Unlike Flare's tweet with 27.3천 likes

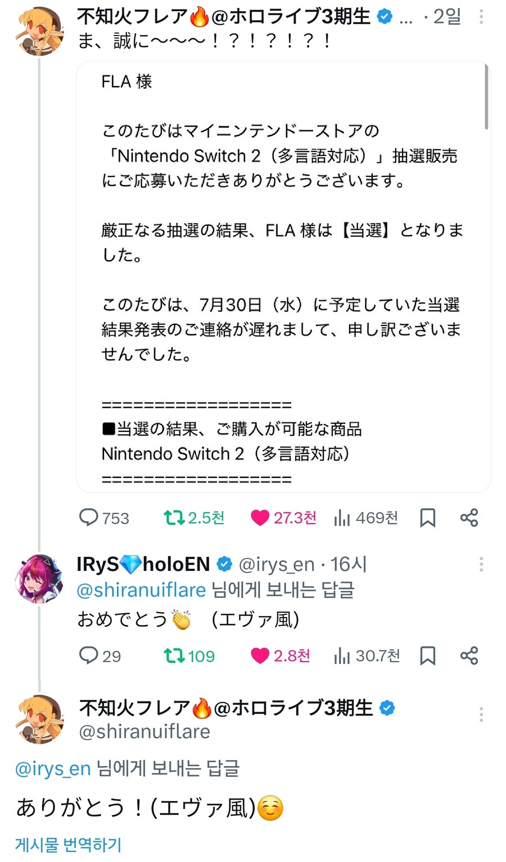(x=260, y=517)
